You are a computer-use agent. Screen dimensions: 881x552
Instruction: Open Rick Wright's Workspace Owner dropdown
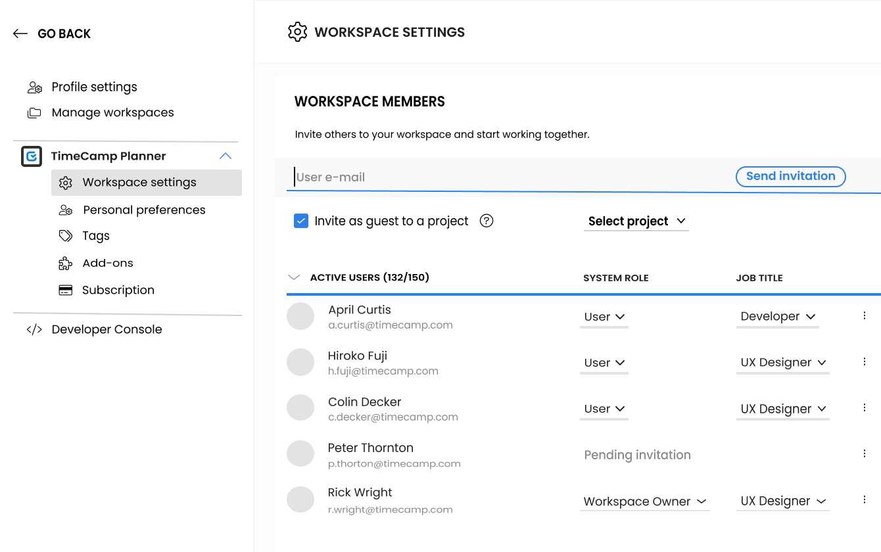(645, 501)
